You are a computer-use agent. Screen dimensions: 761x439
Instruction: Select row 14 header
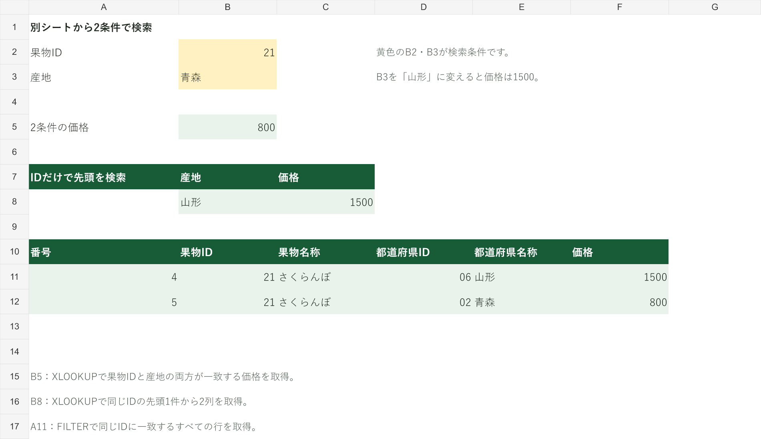point(14,352)
